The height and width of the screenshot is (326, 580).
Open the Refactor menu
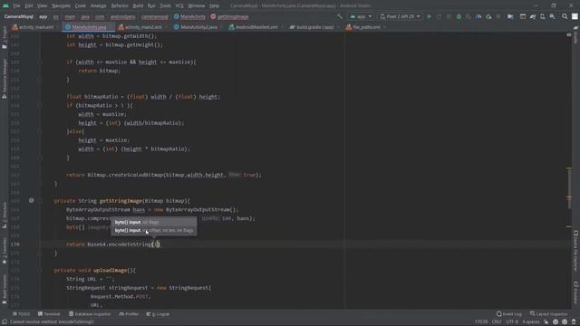coord(120,5)
